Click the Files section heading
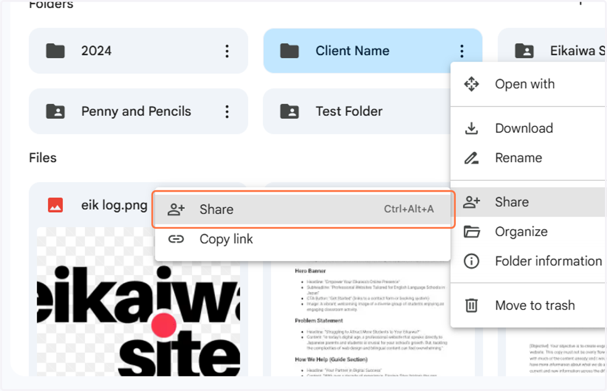The image size is (607, 391). point(43,158)
